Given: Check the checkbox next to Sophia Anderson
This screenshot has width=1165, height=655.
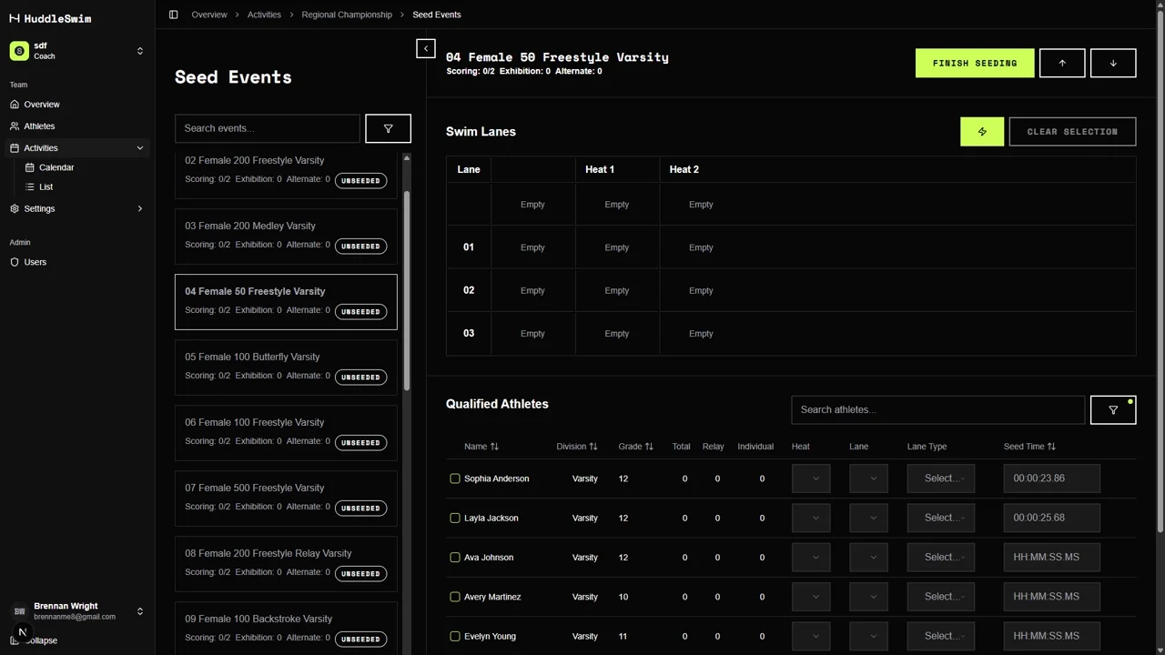Looking at the screenshot, I should pyautogui.click(x=454, y=478).
